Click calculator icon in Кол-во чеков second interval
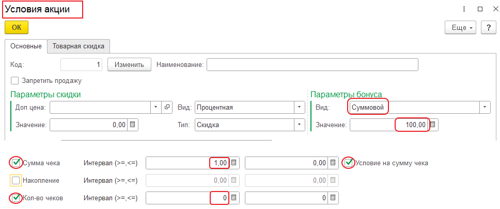This screenshot has height=209, width=500. coord(332,198)
